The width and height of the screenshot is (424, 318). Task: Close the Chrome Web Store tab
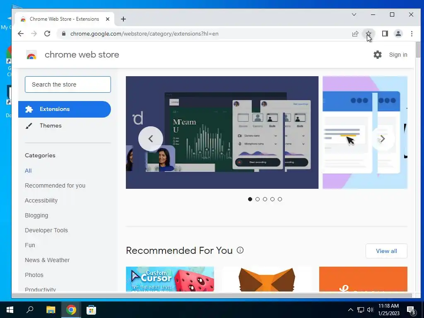[108, 19]
